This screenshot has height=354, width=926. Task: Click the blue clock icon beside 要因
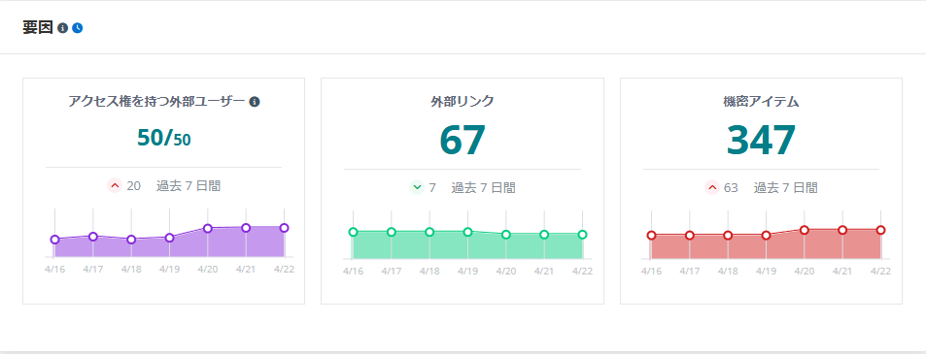pyautogui.click(x=78, y=28)
